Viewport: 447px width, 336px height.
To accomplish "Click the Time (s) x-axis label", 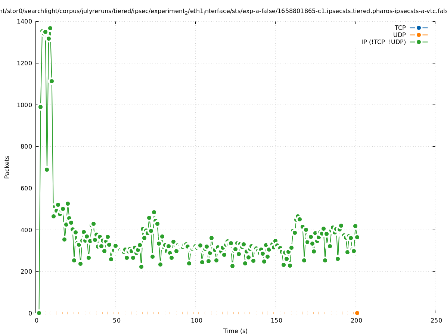I will point(235,331).
